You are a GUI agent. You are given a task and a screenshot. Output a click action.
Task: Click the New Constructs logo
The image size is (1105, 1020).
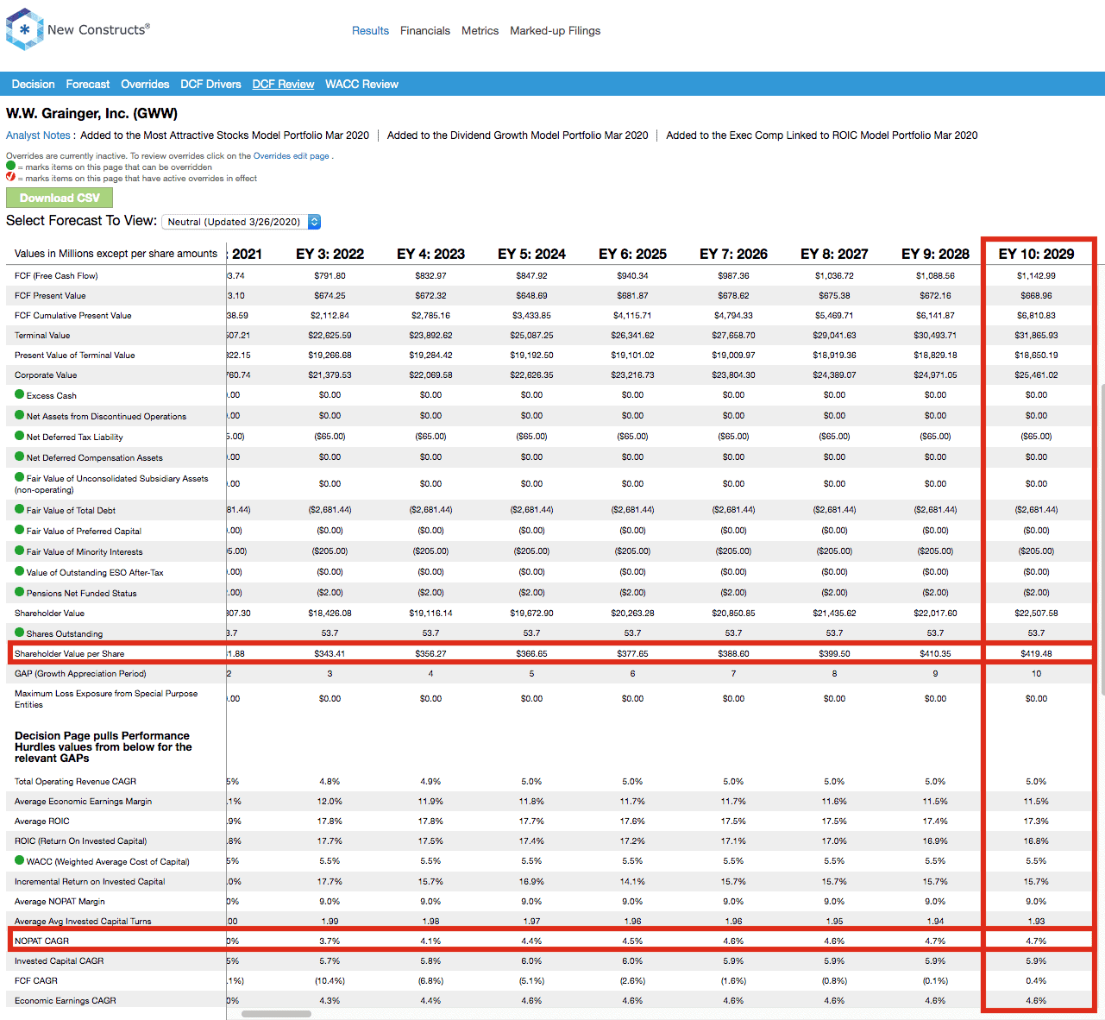click(78, 29)
